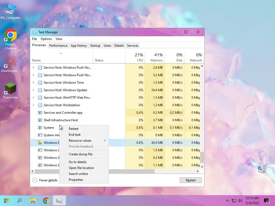This screenshot has width=275, height=206.
Task: Select Task Manager taskbar button
Action: (x=59, y=201)
